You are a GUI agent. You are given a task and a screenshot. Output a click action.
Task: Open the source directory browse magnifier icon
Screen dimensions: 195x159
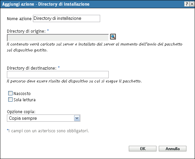tap(113, 37)
